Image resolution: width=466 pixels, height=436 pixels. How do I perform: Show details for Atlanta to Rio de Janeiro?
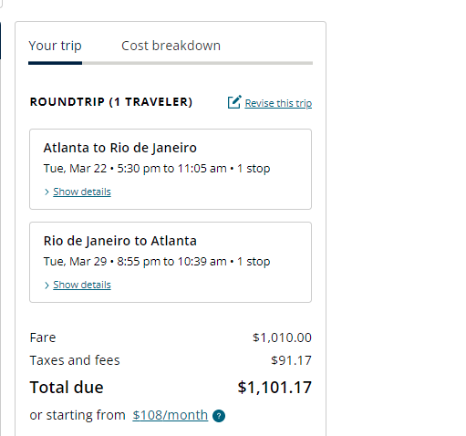click(82, 192)
